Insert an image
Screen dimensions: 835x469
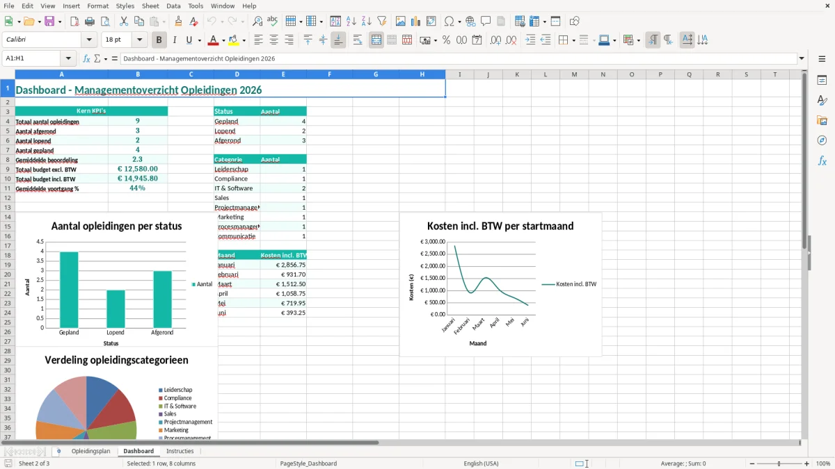tap(401, 22)
